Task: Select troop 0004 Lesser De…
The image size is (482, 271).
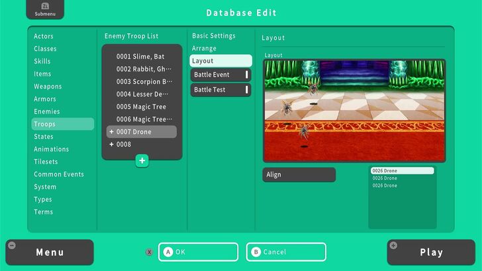Action: tap(142, 95)
